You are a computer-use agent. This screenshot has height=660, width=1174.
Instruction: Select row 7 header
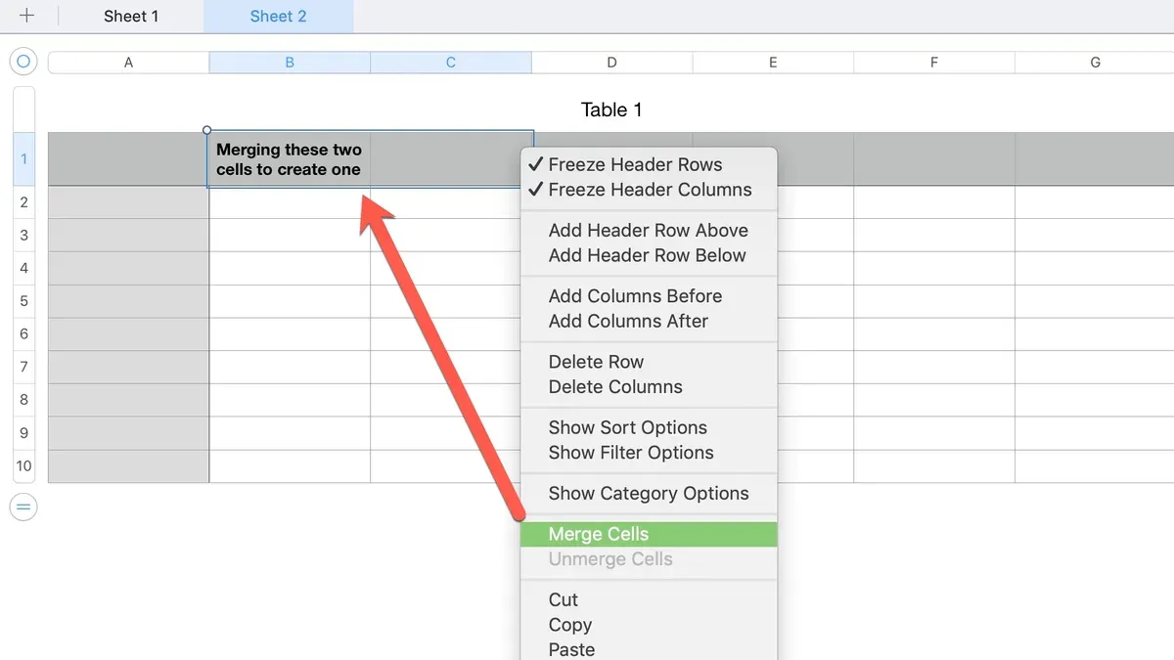point(23,367)
